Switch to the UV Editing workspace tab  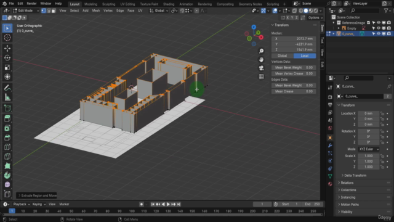click(x=127, y=4)
